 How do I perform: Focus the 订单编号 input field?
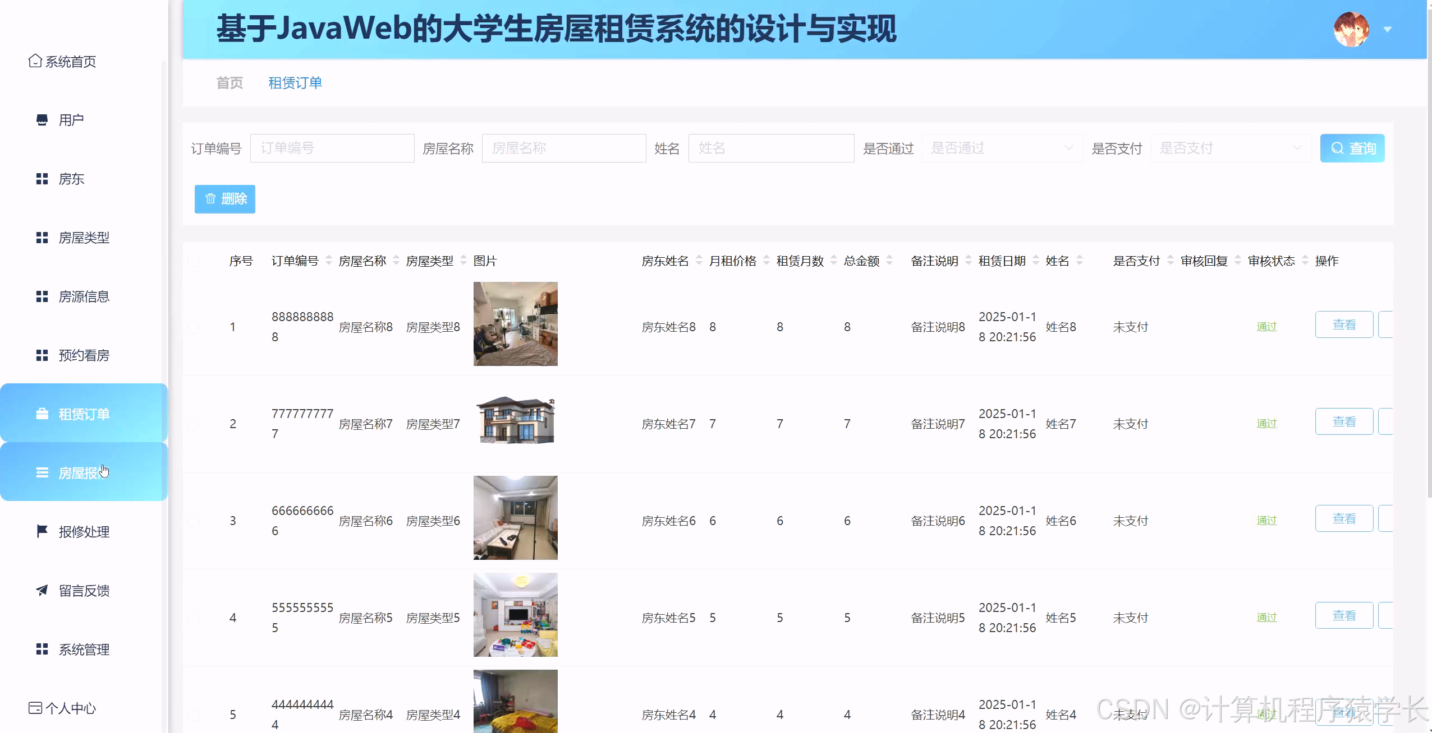coord(332,148)
